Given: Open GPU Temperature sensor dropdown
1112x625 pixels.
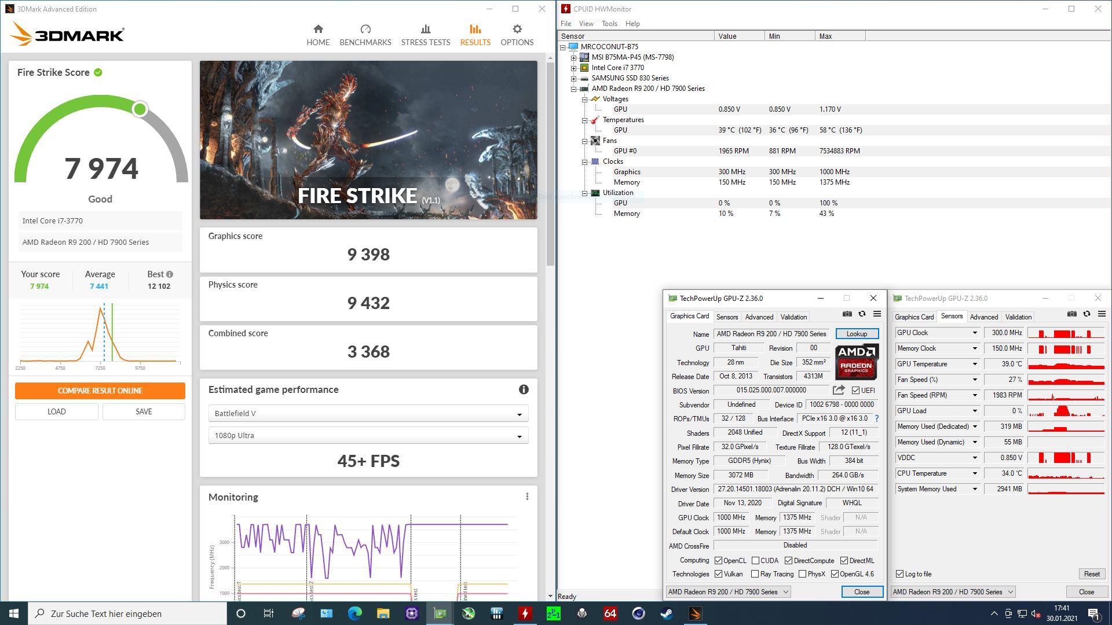Looking at the screenshot, I should (x=975, y=364).
